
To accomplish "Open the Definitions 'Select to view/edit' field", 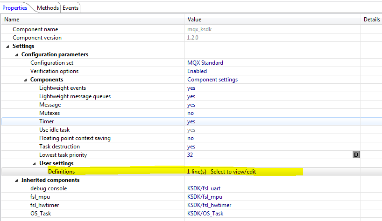I will click(x=233, y=172).
